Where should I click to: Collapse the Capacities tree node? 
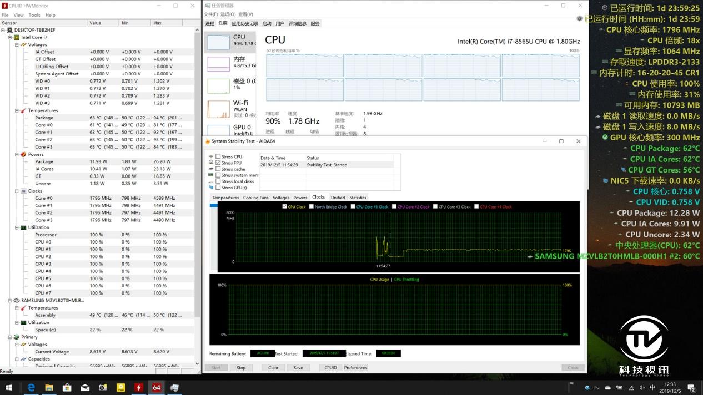coord(17,359)
